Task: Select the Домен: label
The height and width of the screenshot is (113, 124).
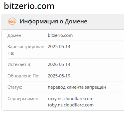Action: tap(15, 35)
